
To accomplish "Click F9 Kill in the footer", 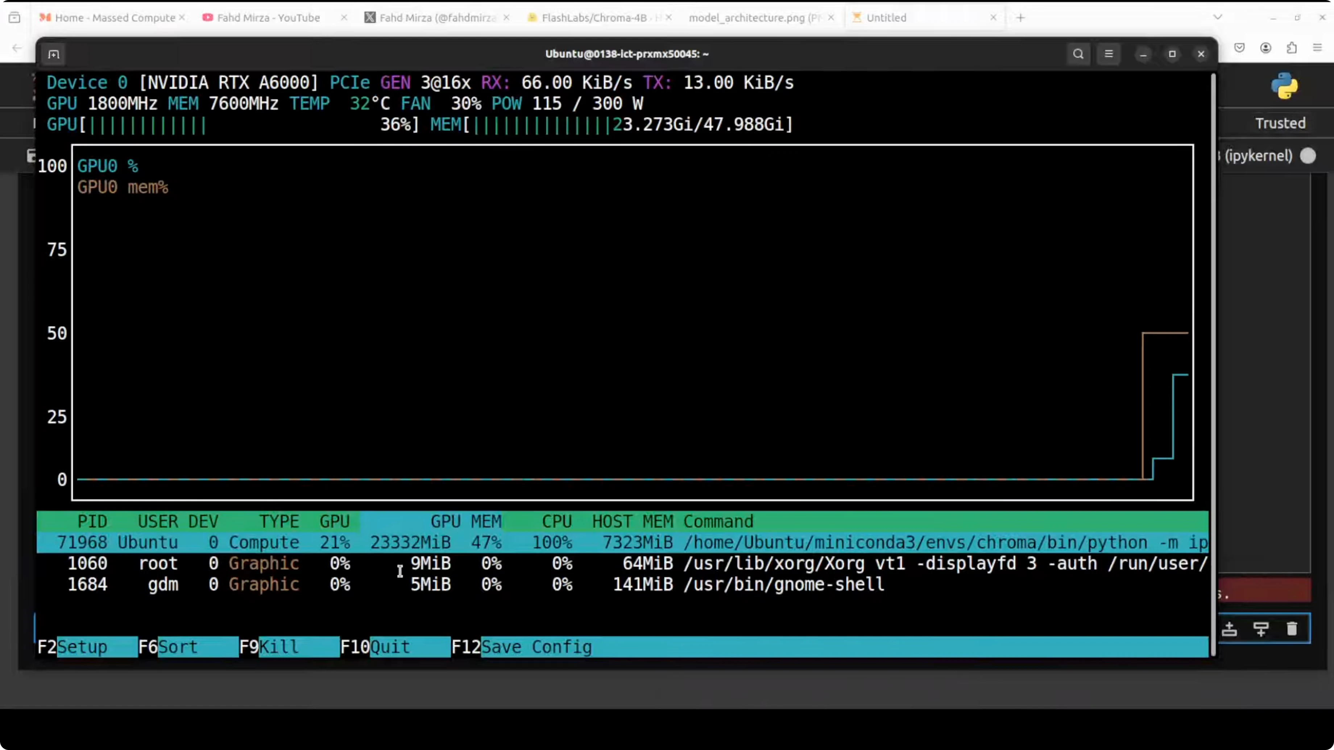I will point(279,647).
